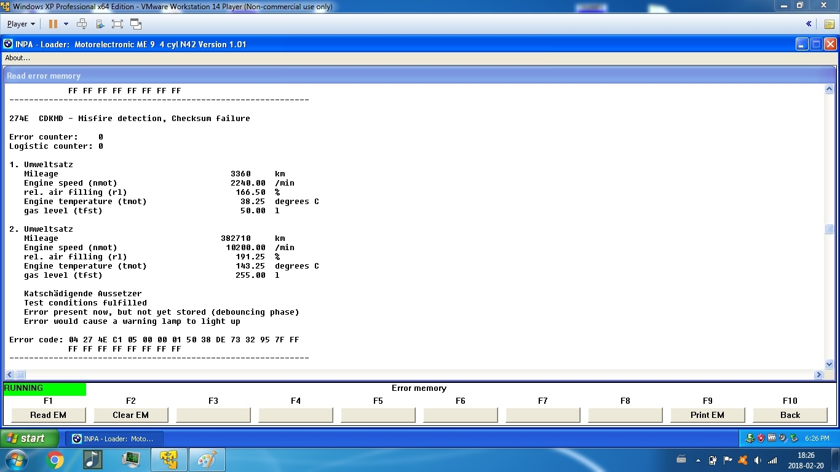This screenshot has height=472, width=840.
Task: Open the VMware Tools tray icon
Action: (772, 438)
